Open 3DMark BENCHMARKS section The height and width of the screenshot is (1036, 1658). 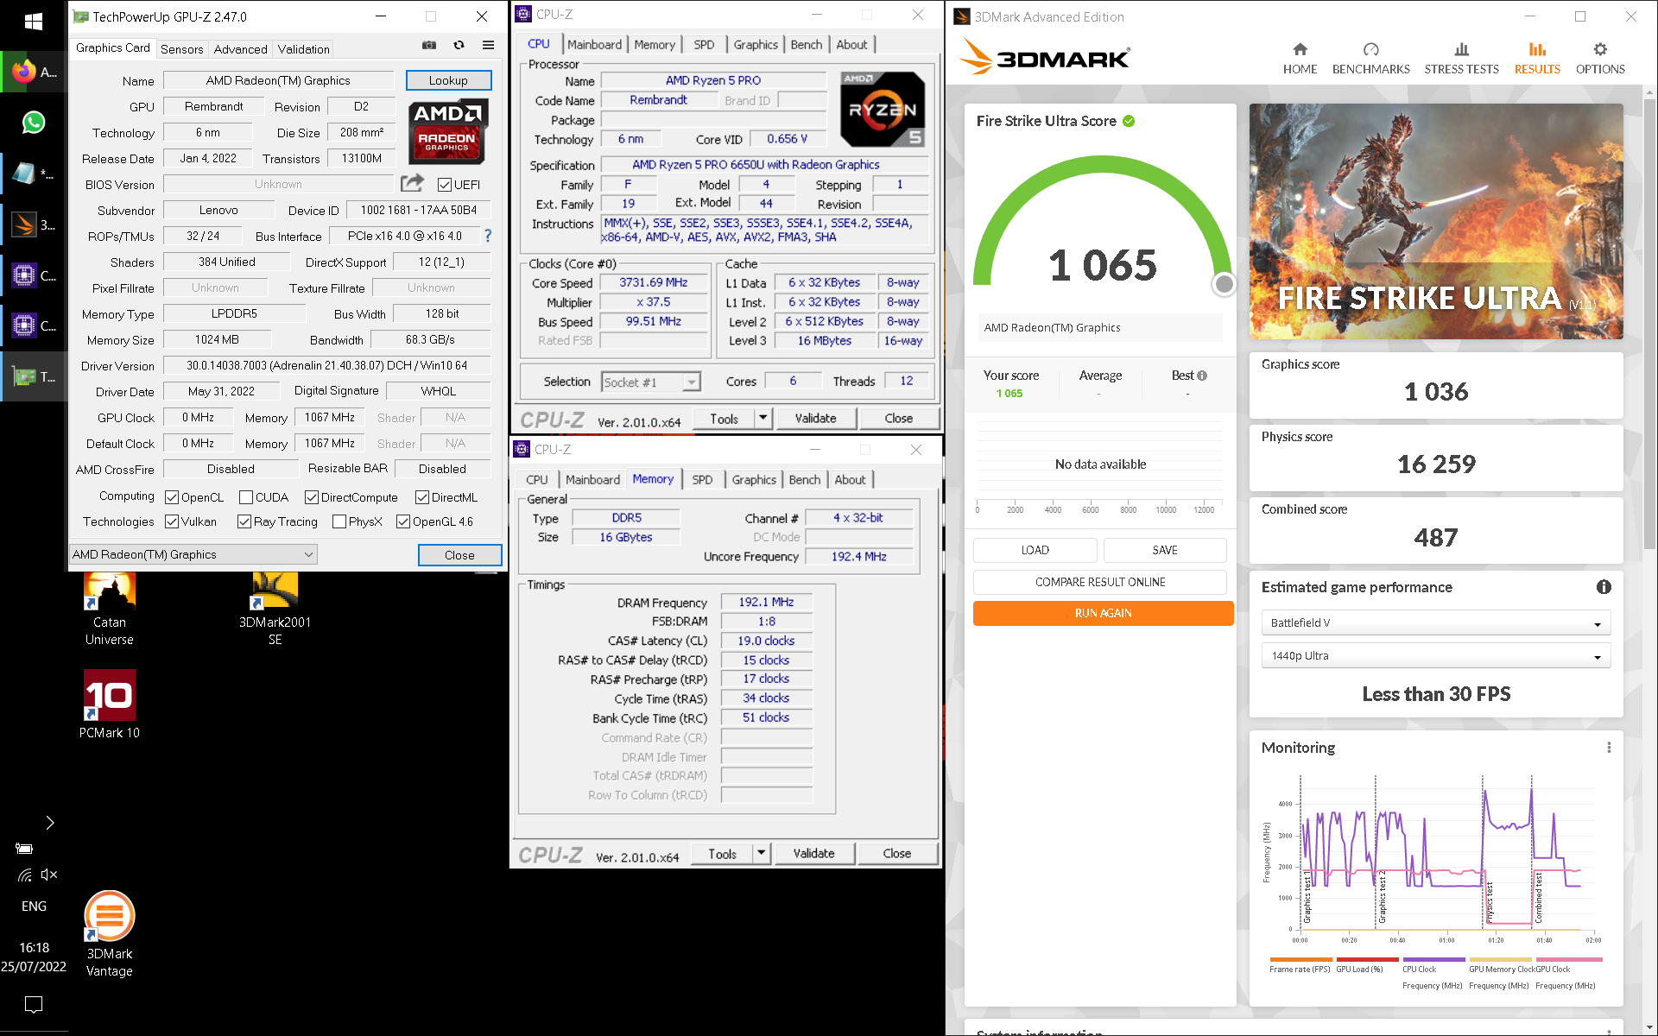1370,59
